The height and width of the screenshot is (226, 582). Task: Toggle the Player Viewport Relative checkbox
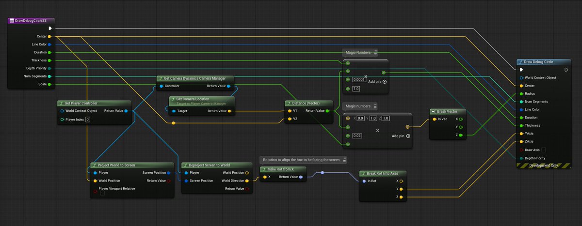pyautogui.click(x=102, y=193)
